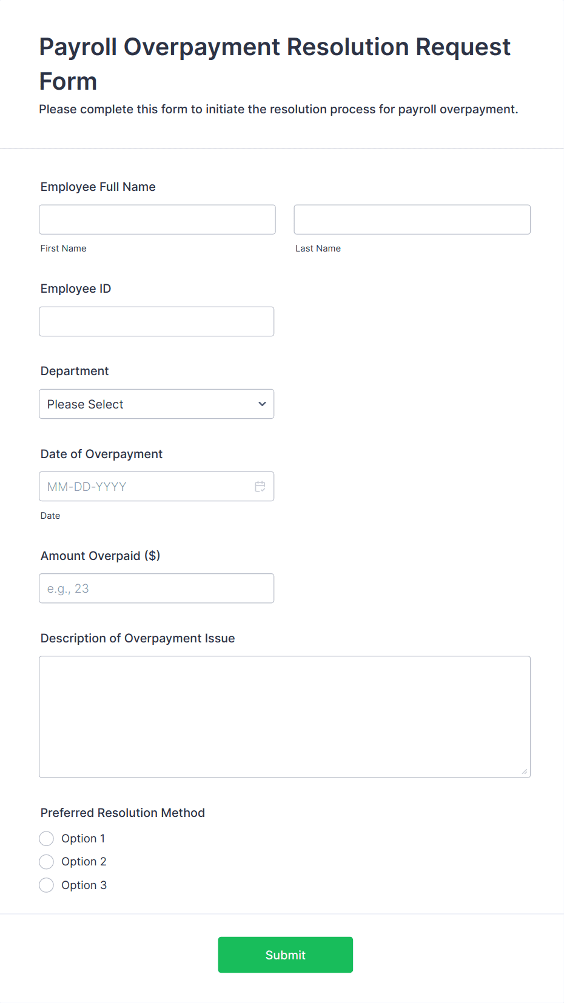Click the Date of Overpayment field
The width and height of the screenshot is (564, 1003).
[146, 486]
